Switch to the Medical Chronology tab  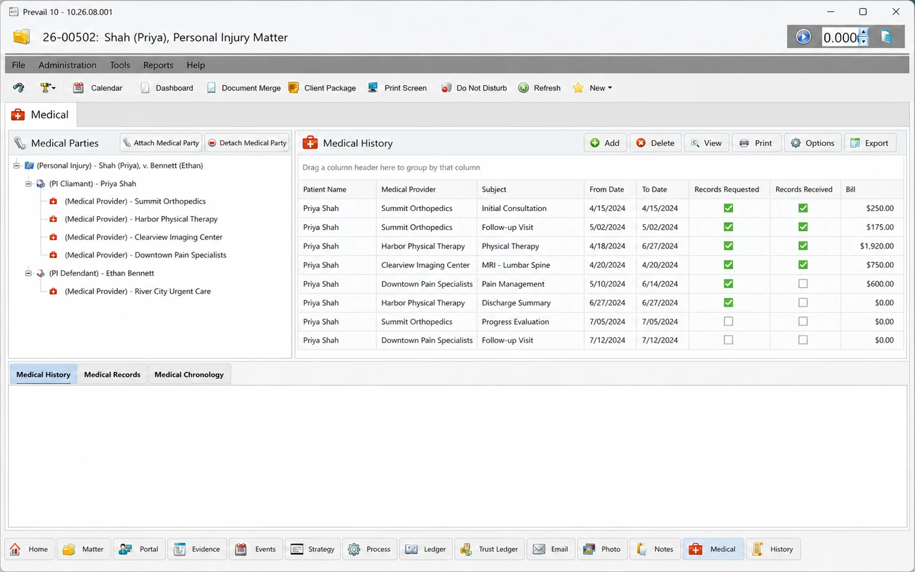[x=189, y=375]
